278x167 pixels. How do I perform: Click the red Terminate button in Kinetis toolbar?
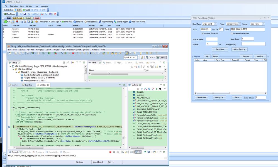pos(73,53)
